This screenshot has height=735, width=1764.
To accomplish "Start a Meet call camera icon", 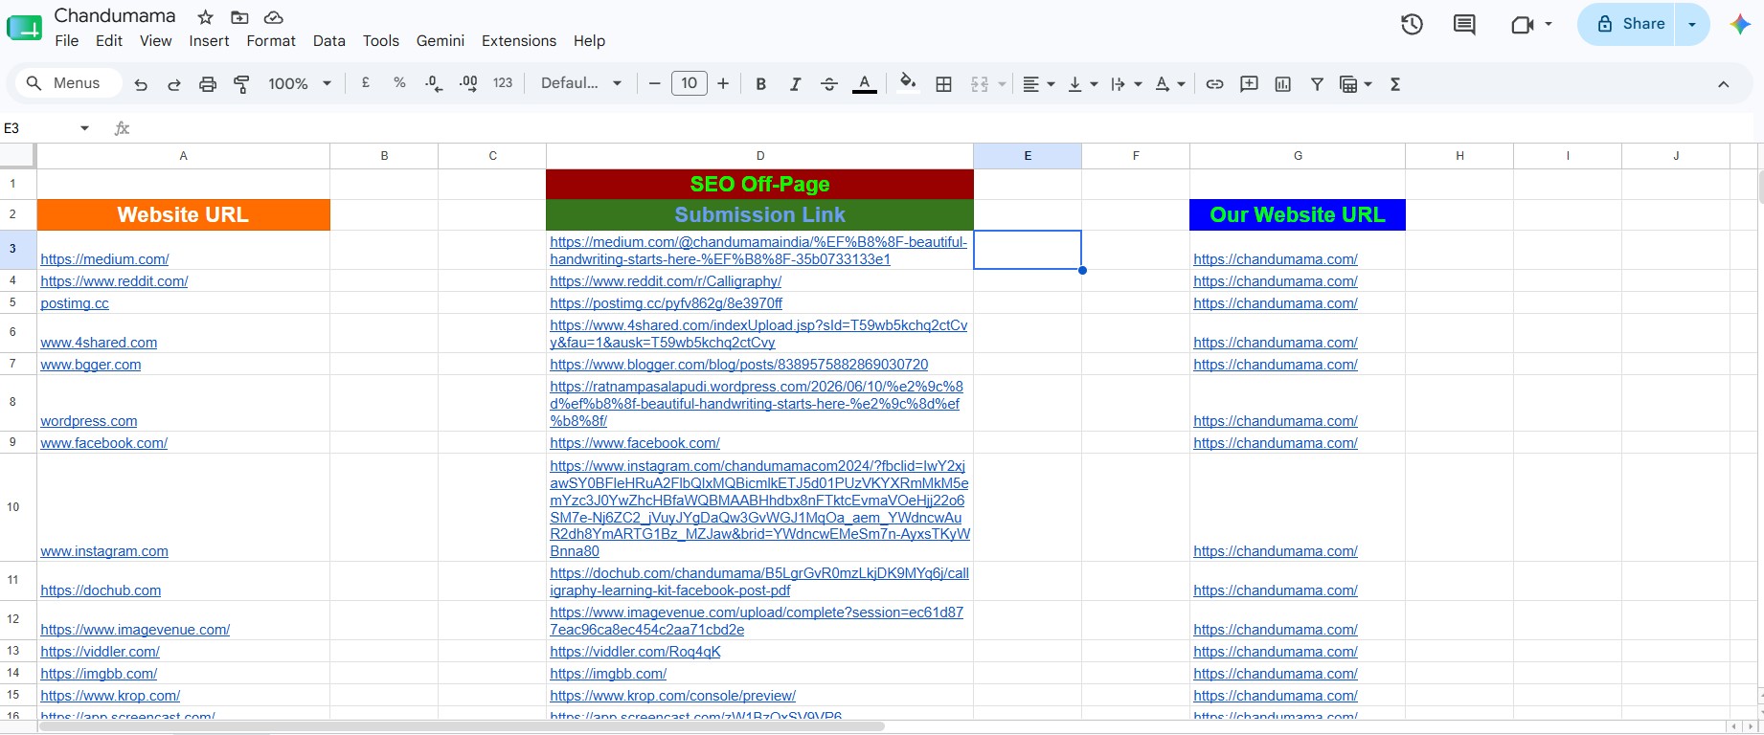I will (x=1523, y=25).
